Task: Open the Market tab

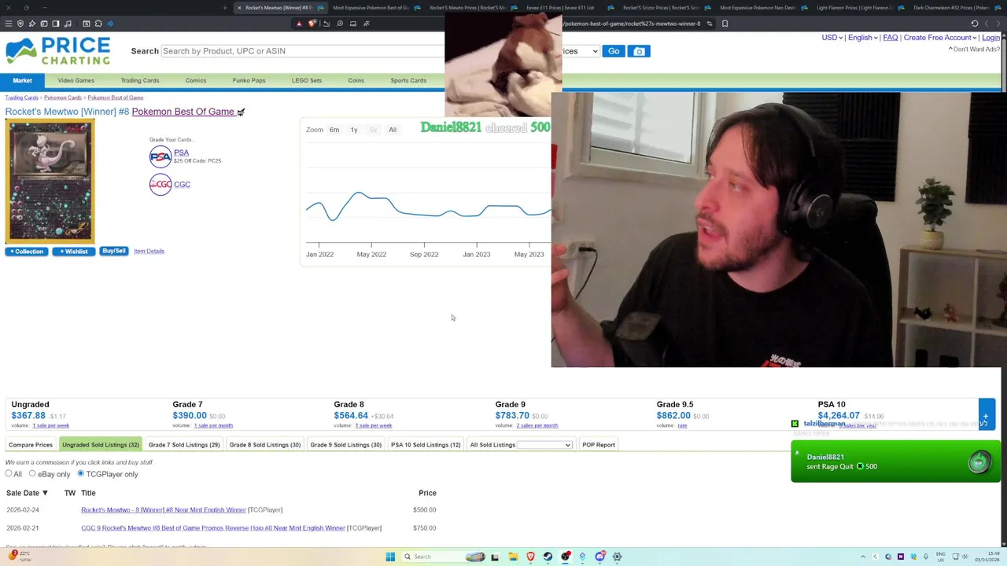Action: point(22,80)
